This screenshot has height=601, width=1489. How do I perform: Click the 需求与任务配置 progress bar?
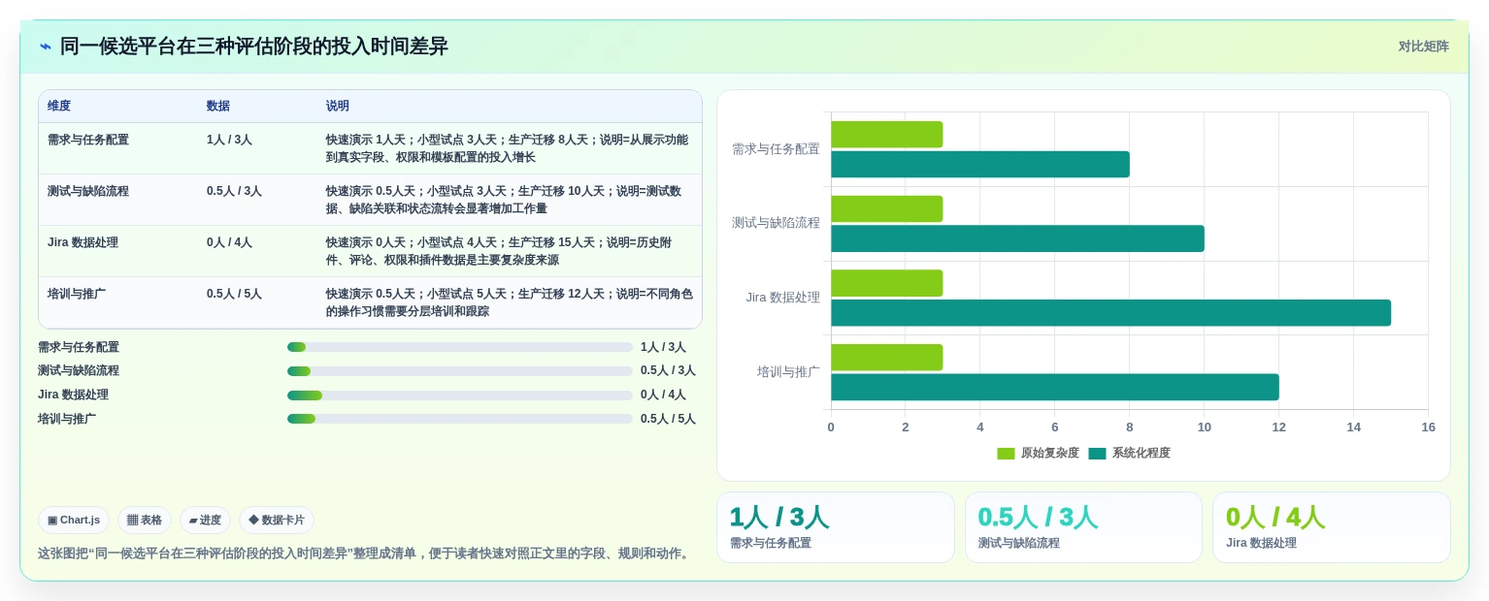point(460,347)
